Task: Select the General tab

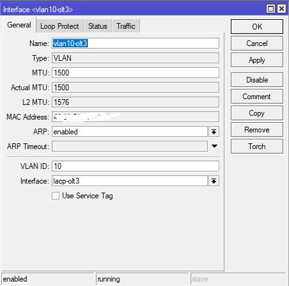Action: (19, 25)
